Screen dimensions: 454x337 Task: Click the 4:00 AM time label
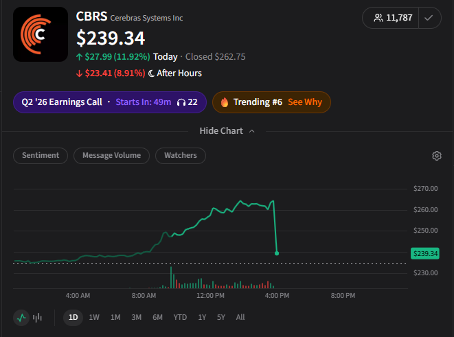(x=78, y=296)
